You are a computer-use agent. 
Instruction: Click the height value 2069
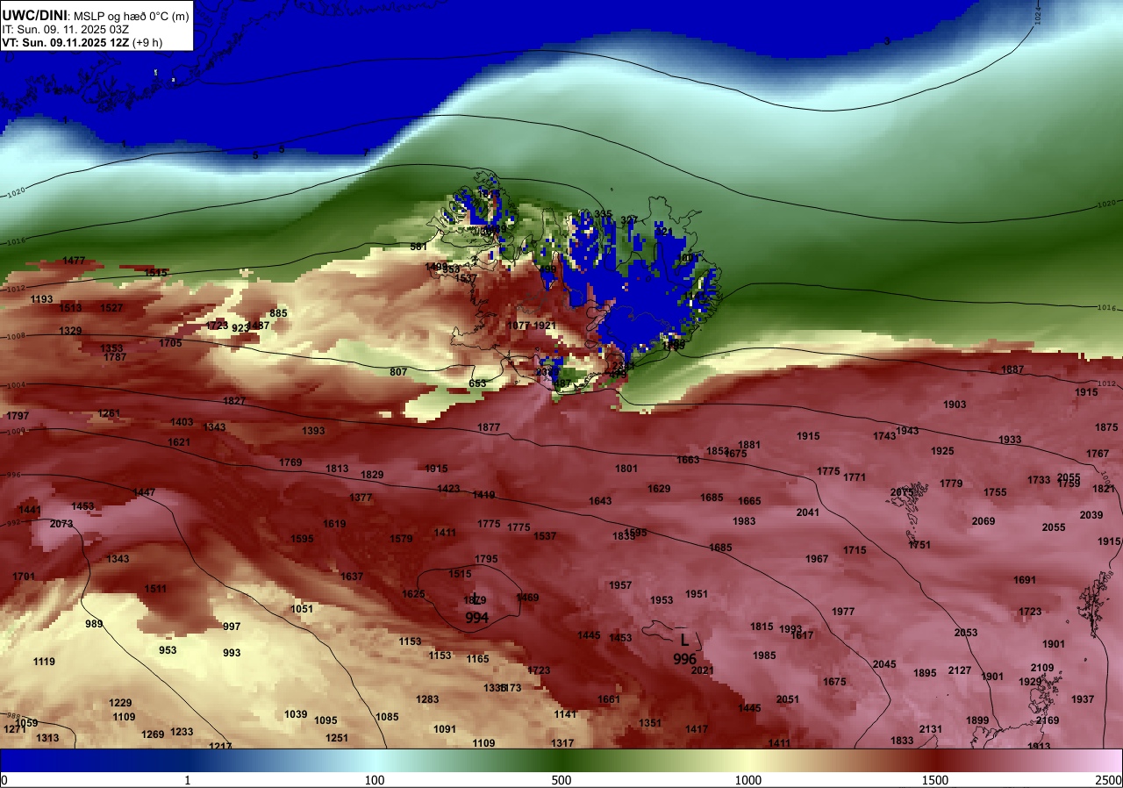pyautogui.click(x=984, y=521)
